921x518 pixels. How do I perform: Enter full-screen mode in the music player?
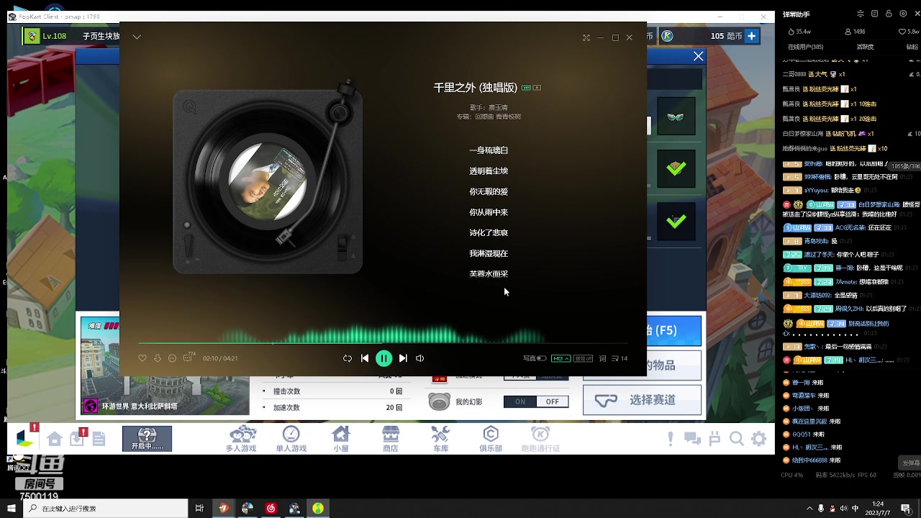point(586,37)
